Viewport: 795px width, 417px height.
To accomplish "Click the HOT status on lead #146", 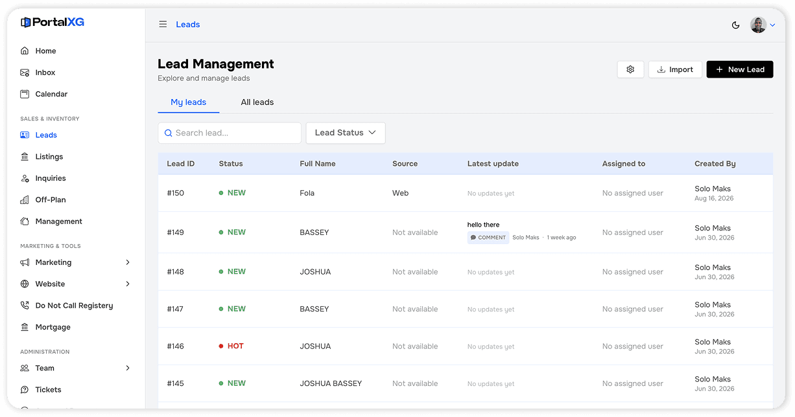I will click(x=231, y=346).
